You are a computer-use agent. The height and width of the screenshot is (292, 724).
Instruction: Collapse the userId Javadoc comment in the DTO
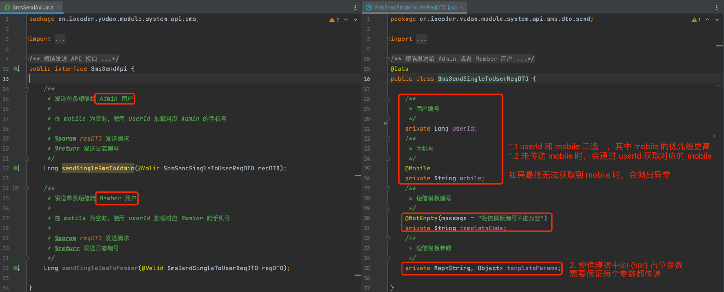point(388,99)
